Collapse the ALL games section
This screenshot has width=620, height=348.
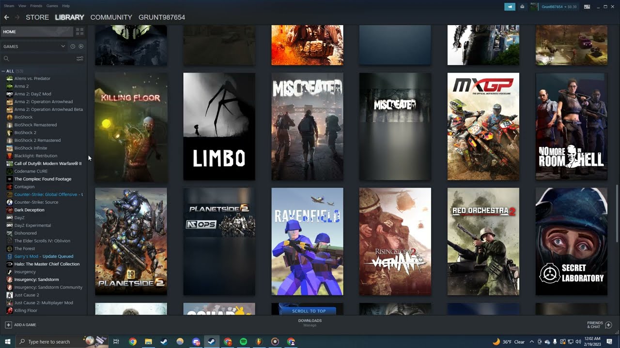[x=3, y=71]
